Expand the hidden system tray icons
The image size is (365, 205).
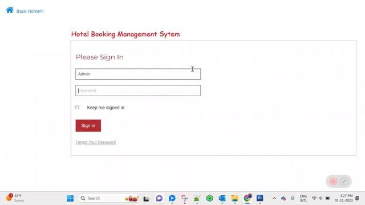[x=274, y=198]
